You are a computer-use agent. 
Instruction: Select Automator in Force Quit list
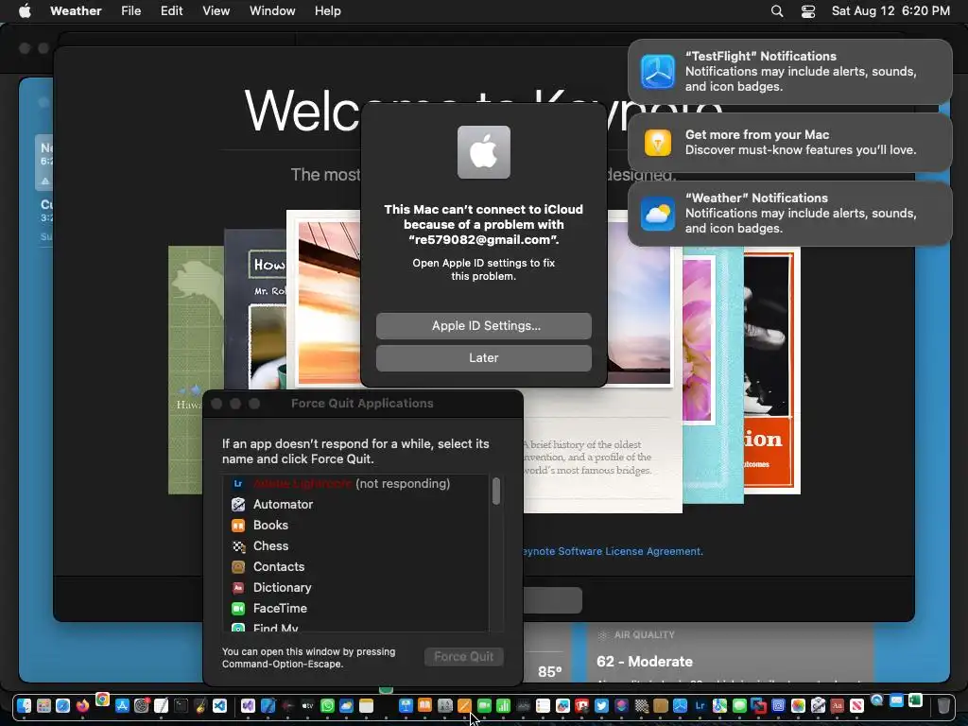pos(356,505)
